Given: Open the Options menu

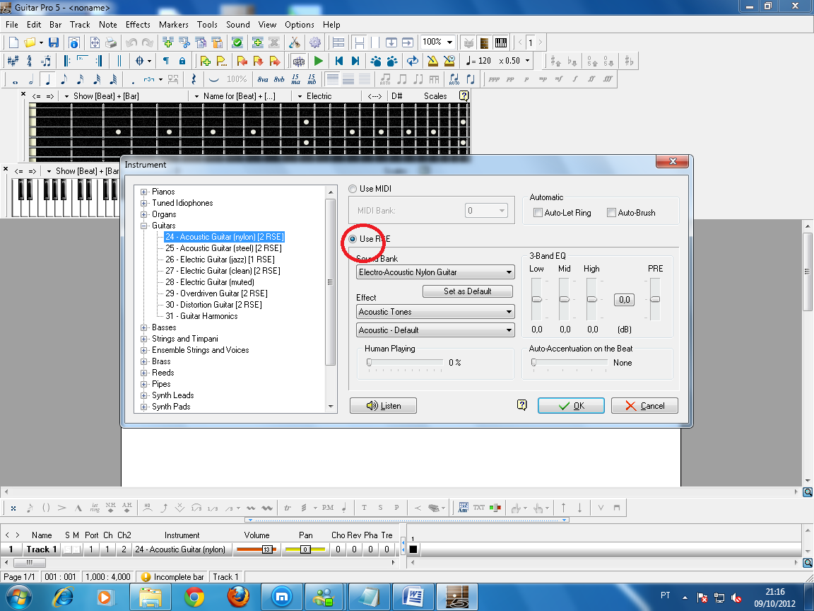Looking at the screenshot, I should pyautogui.click(x=300, y=25).
